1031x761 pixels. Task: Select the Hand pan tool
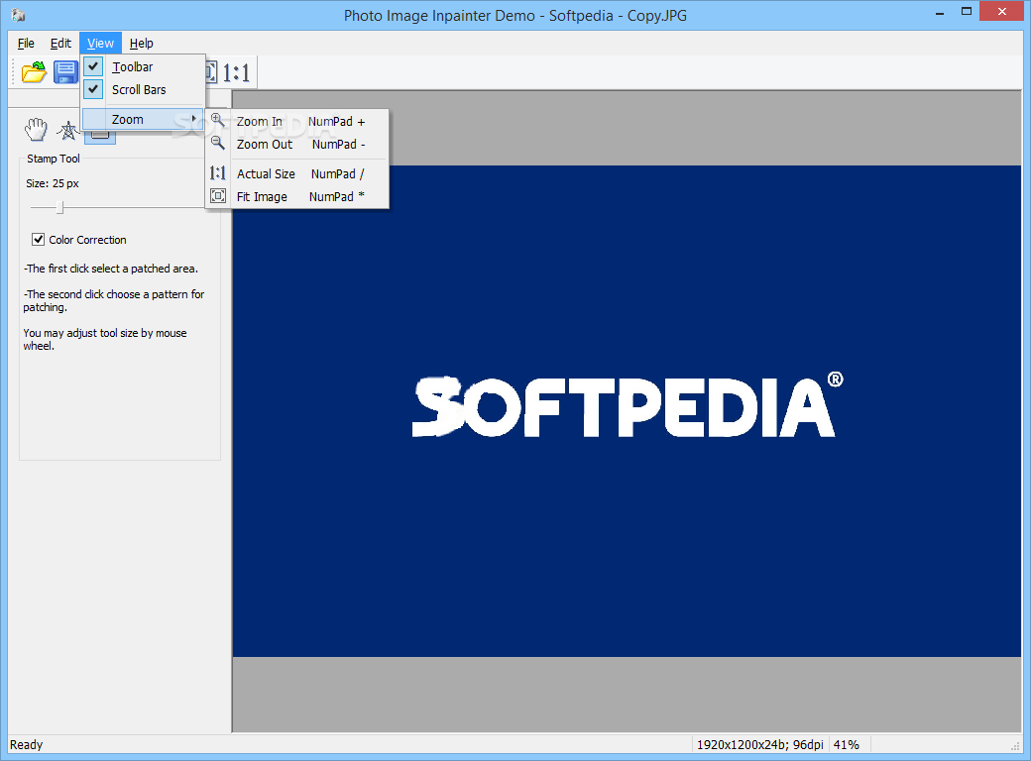tap(36, 130)
